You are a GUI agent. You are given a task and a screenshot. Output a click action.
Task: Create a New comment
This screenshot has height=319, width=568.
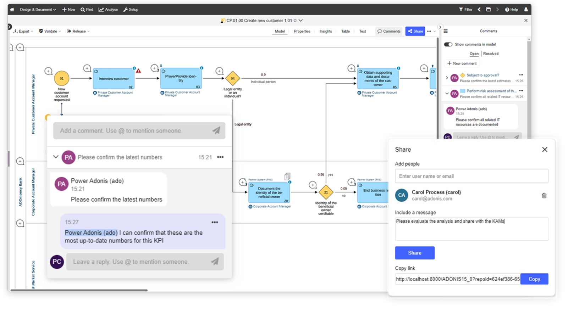coord(462,63)
